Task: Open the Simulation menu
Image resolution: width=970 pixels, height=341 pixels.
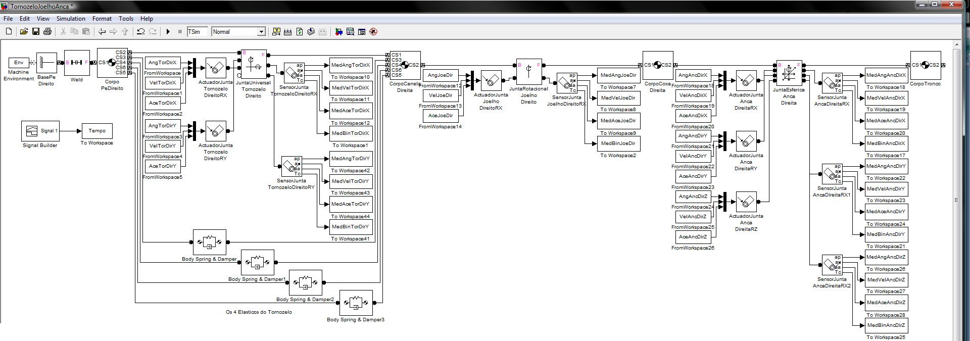Action: tap(71, 19)
